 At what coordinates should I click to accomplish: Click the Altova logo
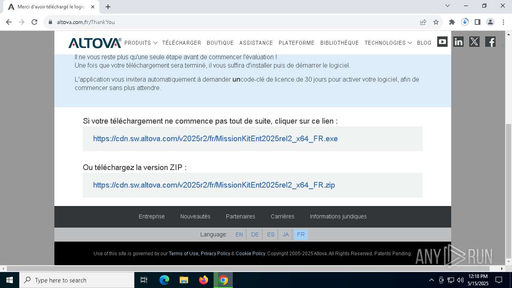tap(95, 43)
